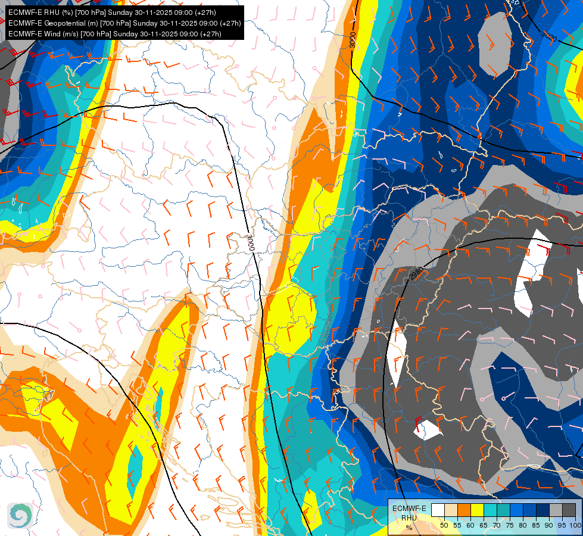This screenshot has width=583, height=536.
Task: Click the 2980 geopotential contour label
Action: tap(416, 273)
